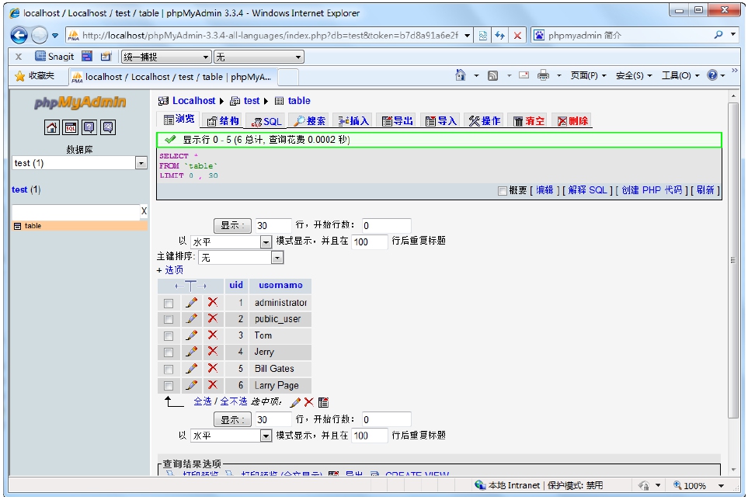Switch to the 导出 tab
This screenshot has height=500, width=748.
[x=397, y=121]
